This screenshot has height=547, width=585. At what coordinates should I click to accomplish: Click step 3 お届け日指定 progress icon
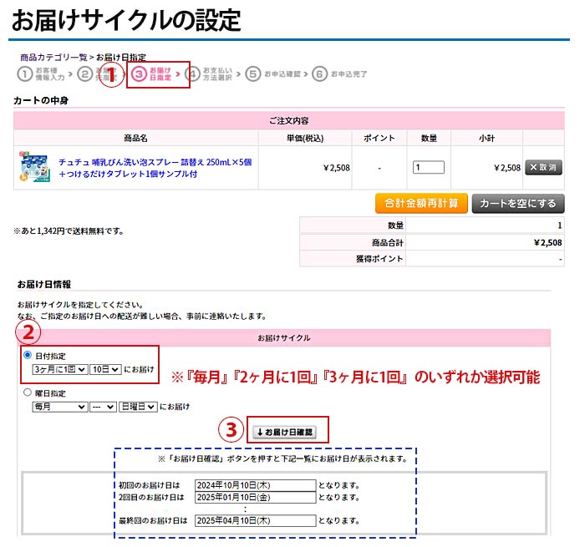click(140, 74)
